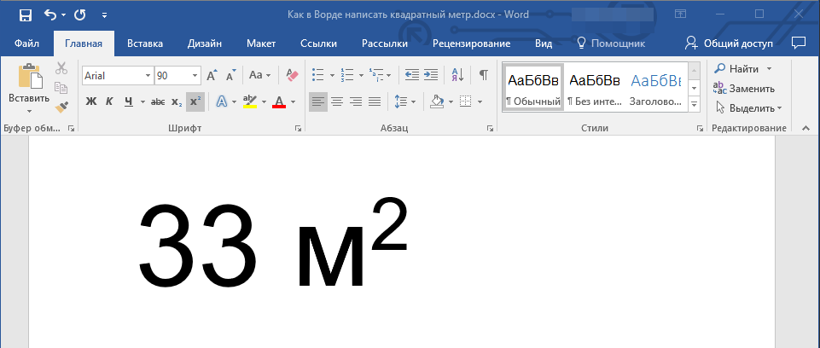Increase font size with the grow icon
Screen dimensions: 820x348
click(212, 75)
